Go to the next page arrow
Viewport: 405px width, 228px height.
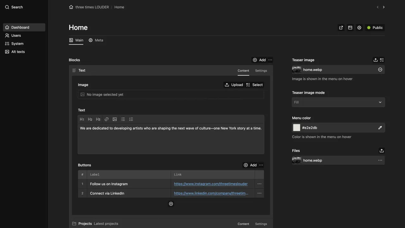click(x=384, y=7)
